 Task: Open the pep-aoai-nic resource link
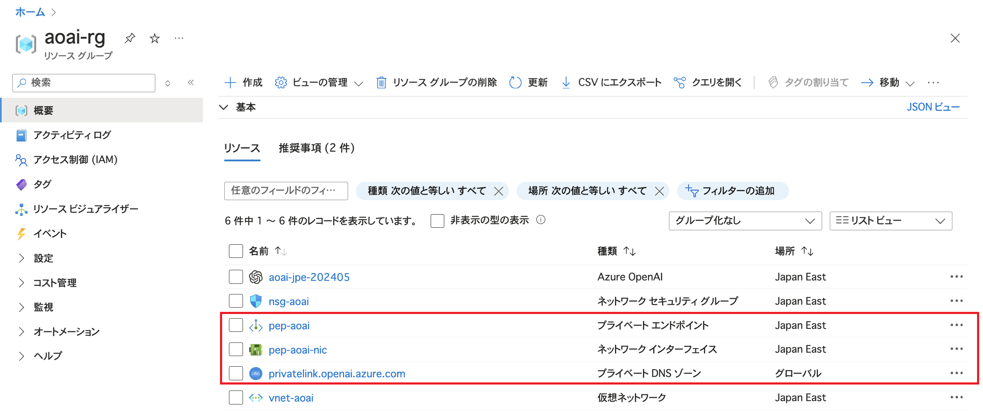(297, 350)
